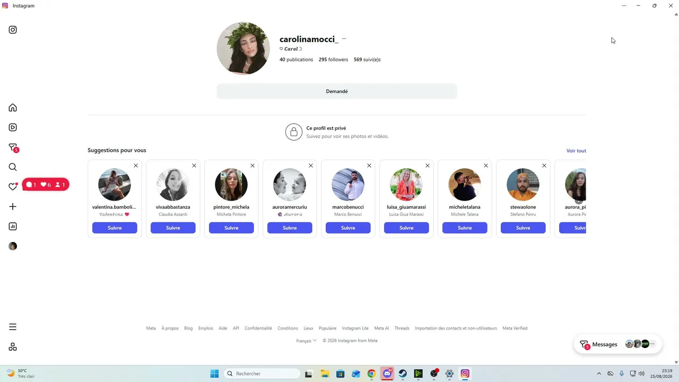Open the Français language selector
This screenshot has height=382, width=679.
click(306, 341)
